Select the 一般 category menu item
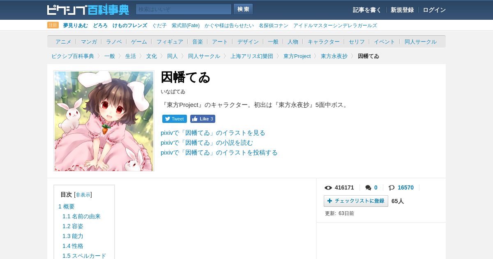 [x=273, y=42]
